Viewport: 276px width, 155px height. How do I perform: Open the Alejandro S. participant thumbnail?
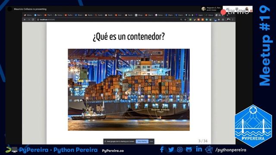pos(204,9)
